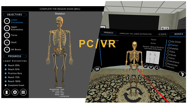Click the magnifying glass icon in VR
The image size is (187, 104).
[157, 68]
